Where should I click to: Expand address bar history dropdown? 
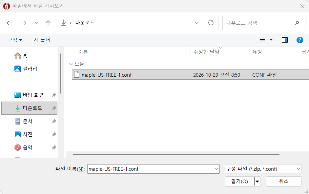(197, 23)
